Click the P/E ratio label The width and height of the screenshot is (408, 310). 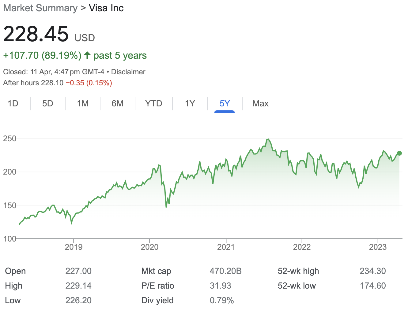tap(157, 286)
